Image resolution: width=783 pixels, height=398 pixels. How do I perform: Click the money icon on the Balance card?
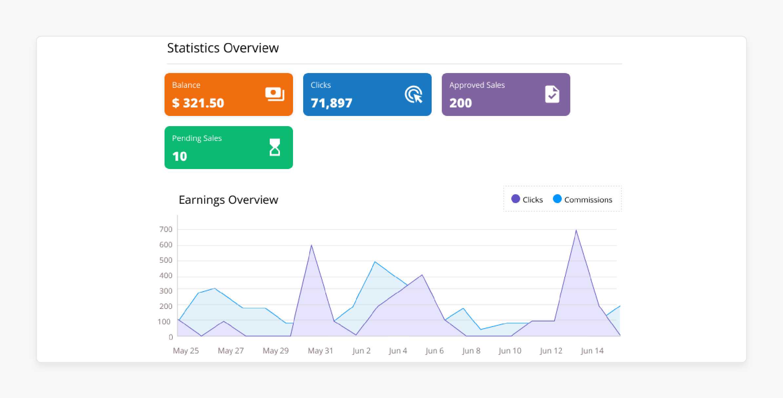pos(275,94)
